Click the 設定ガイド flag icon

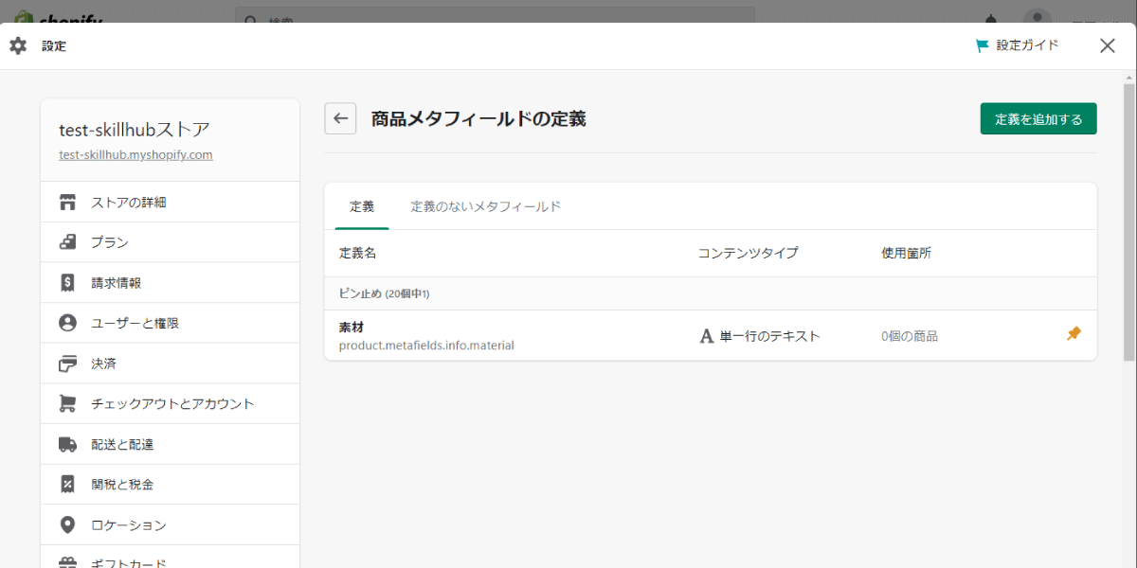pyautogui.click(x=983, y=45)
